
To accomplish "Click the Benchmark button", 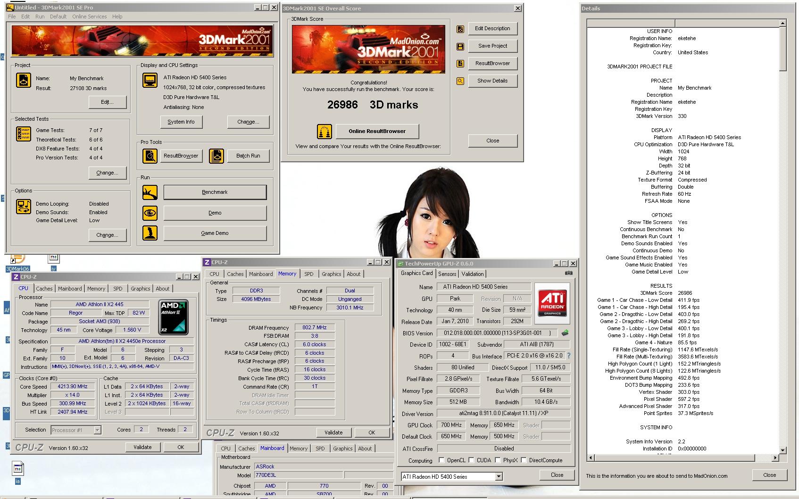I will point(215,192).
